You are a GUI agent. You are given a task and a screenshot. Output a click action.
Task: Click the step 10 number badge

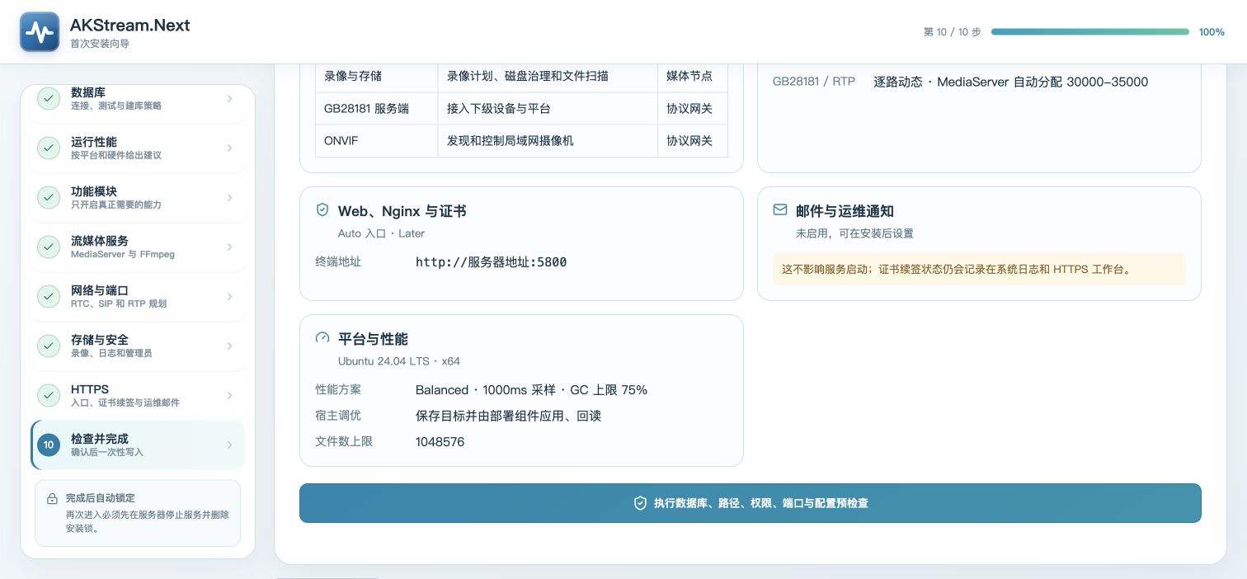pos(49,445)
